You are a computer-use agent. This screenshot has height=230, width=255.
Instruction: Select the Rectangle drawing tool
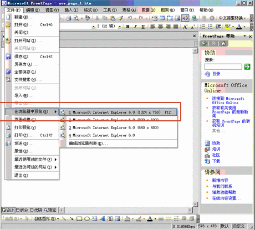coord(79,219)
